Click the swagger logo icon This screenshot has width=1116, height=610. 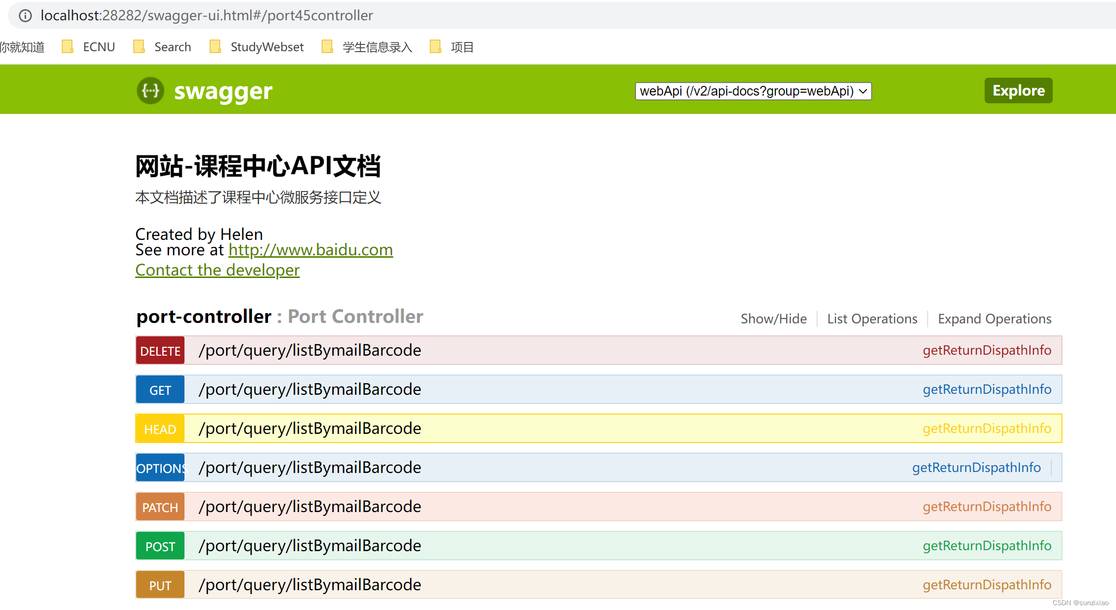150,90
